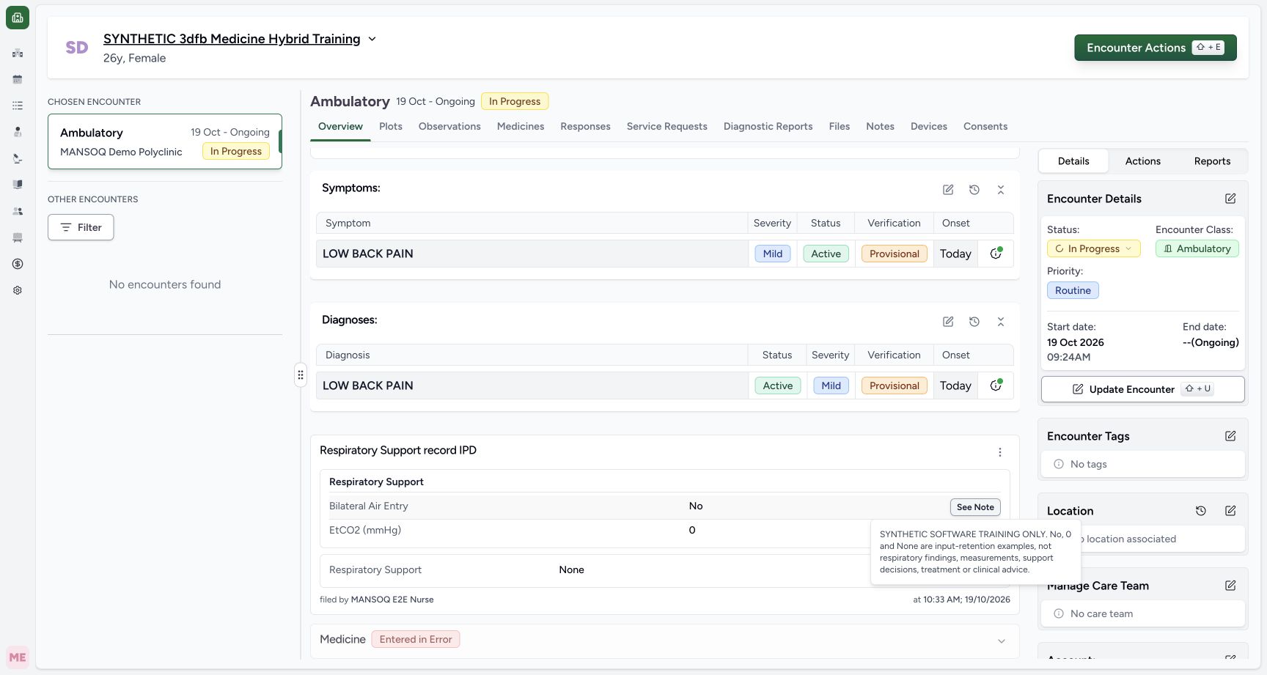Select the Ambulatory chosen encounter card
The width and height of the screenshot is (1267, 675).
point(165,141)
